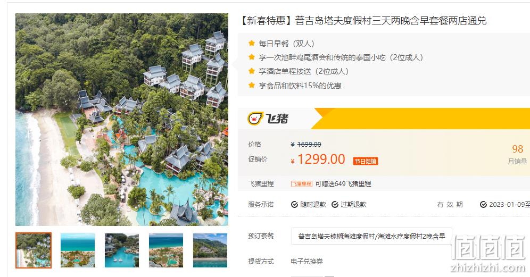Click the 98 monthly sales count

[x=517, y=149]
